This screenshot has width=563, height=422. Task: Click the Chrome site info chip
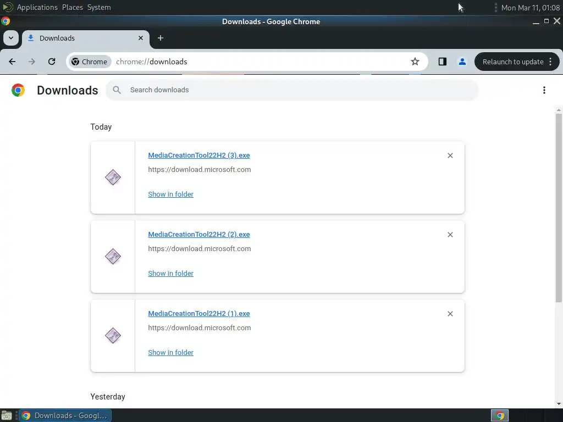[90, 62]
